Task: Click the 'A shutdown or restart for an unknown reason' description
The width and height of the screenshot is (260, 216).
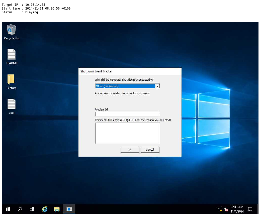Action: click(x=122, y=93)
